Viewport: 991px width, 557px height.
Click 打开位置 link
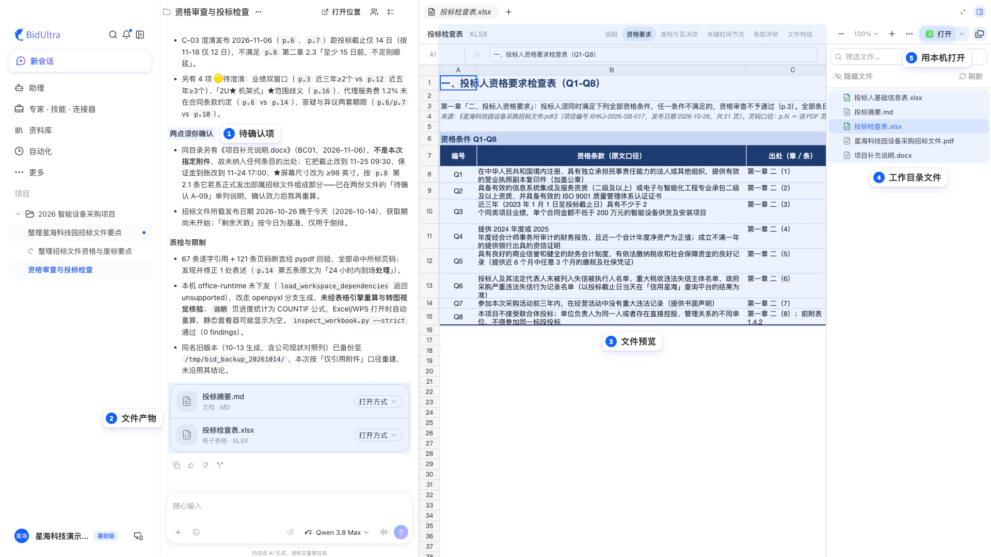tap(341, 12)
